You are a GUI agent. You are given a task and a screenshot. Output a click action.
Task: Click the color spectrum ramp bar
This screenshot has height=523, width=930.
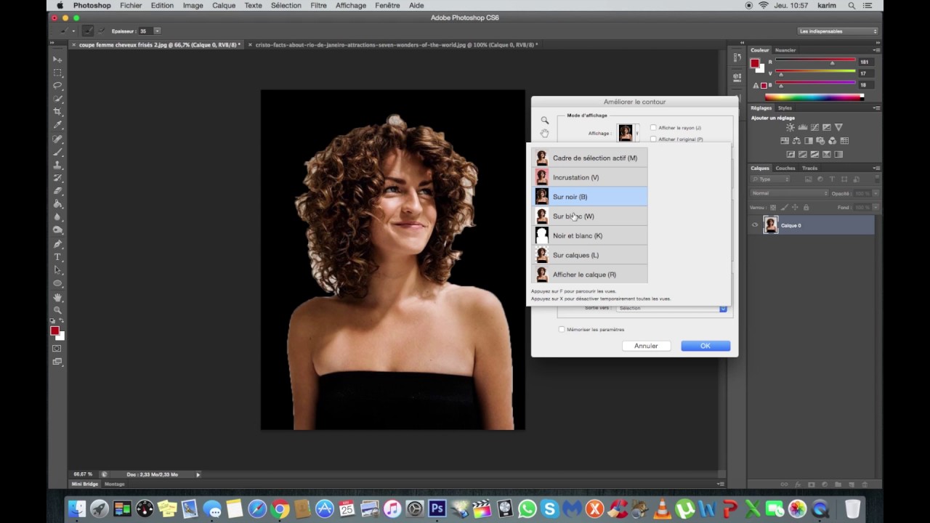pos(814,97)
